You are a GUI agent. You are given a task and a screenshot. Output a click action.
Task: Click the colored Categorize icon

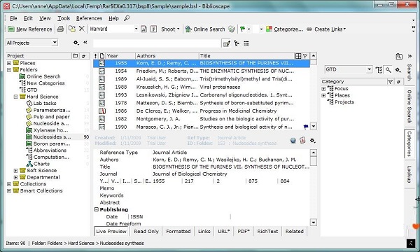(269, 29)
